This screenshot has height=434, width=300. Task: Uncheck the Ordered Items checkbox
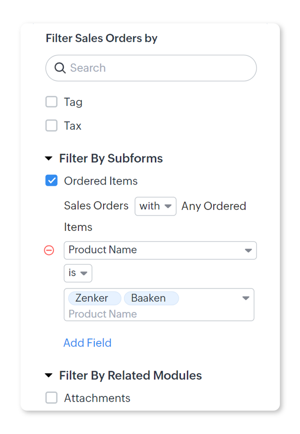[x=51, y=181]
